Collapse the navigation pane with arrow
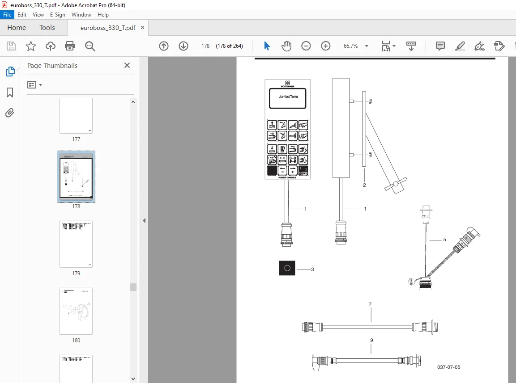 [144, 221]
